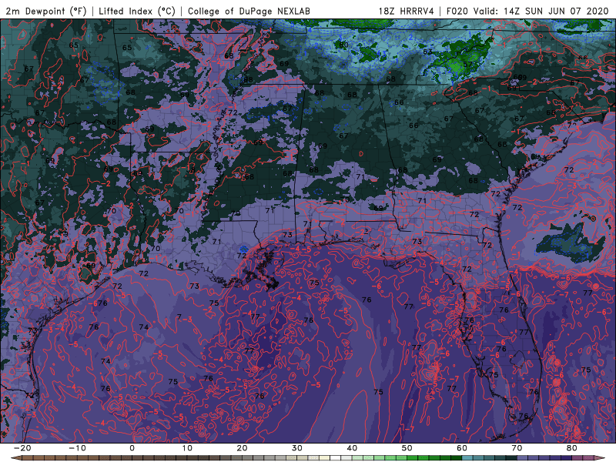This screenshot has height=462, width=616.
Task: Click the 70 tick label on the legend
Action: 517,448
